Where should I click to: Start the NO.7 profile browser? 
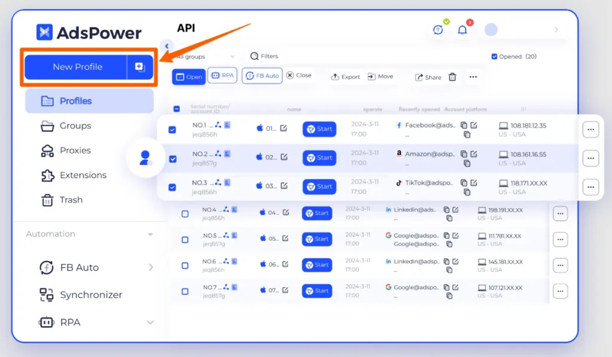tap(317, 291)
